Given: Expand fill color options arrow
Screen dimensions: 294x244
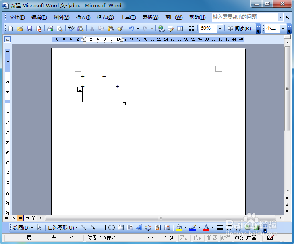Looking at the screenshot, I should [x=185, y=228].
